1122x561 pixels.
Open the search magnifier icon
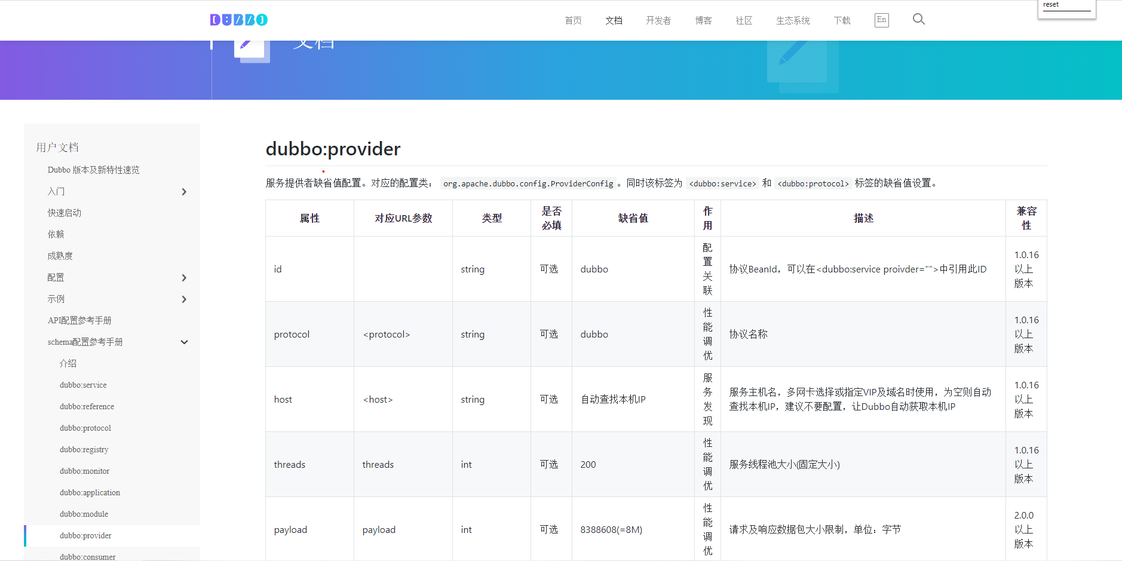(x=918, y=19)
